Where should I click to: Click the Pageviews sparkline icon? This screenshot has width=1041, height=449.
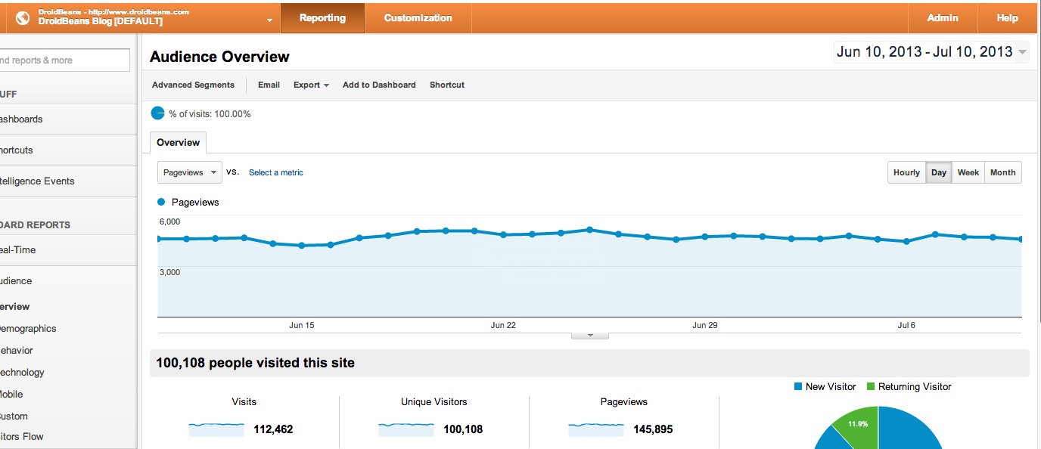click(x=595, y=429)
